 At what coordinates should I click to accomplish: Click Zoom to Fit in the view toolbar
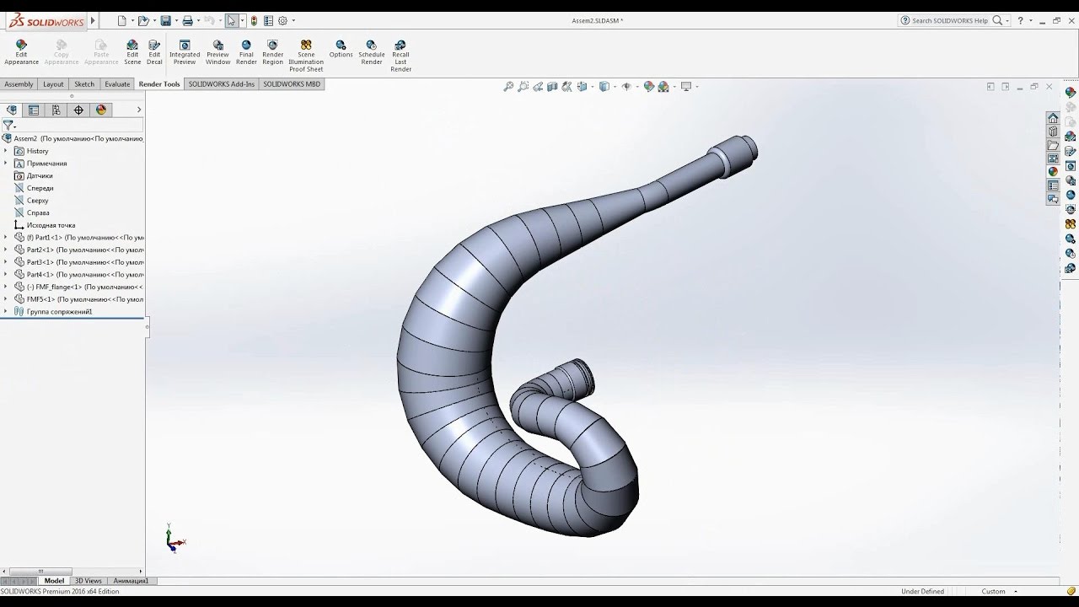click(508, 86)
